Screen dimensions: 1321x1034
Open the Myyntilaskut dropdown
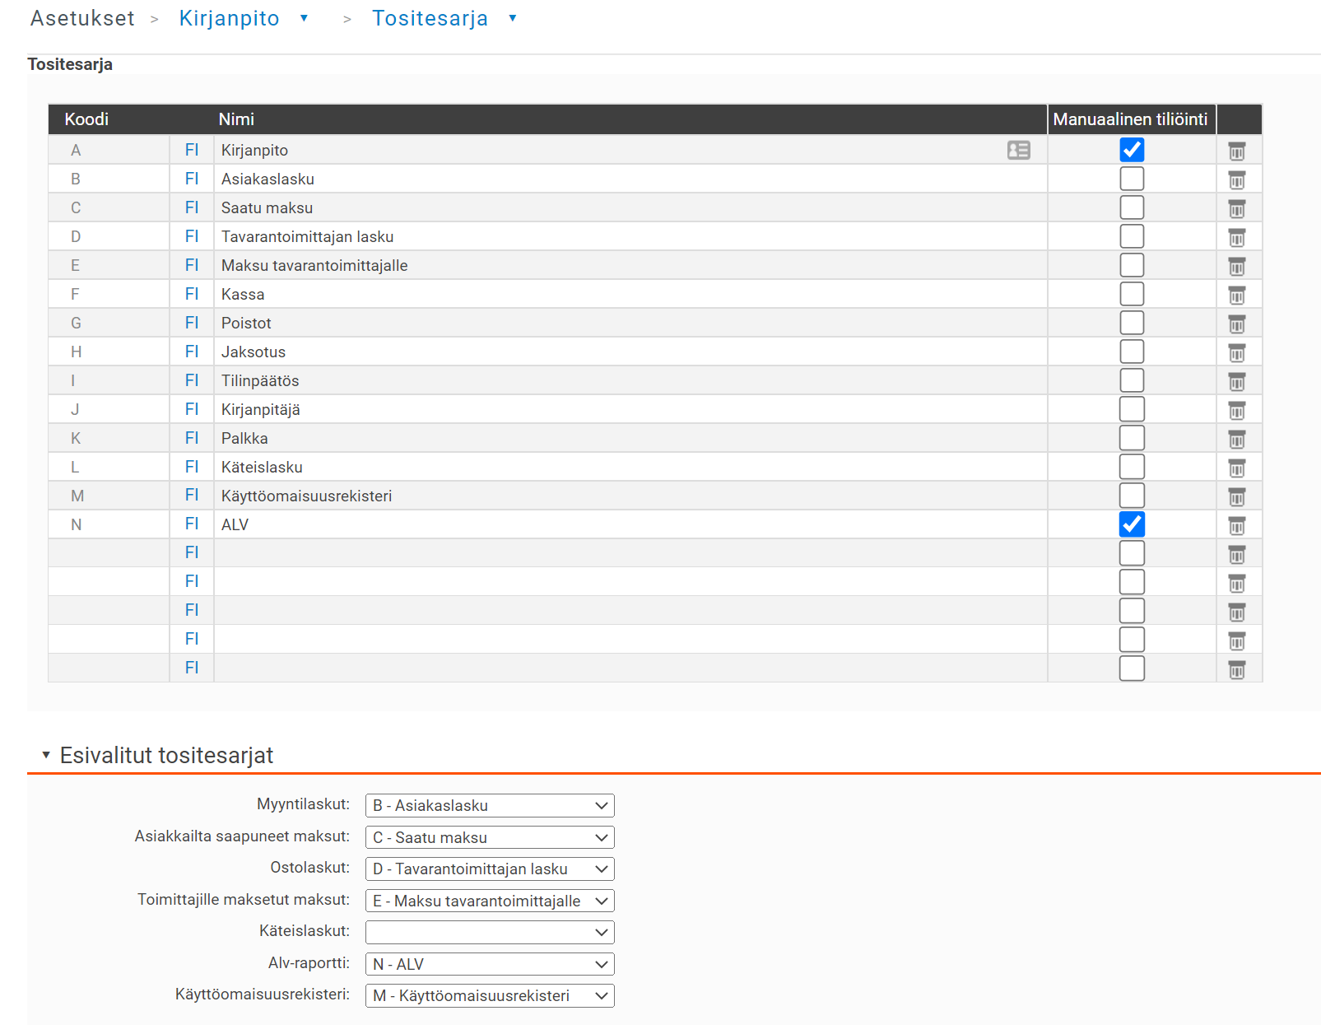[490, 805]
